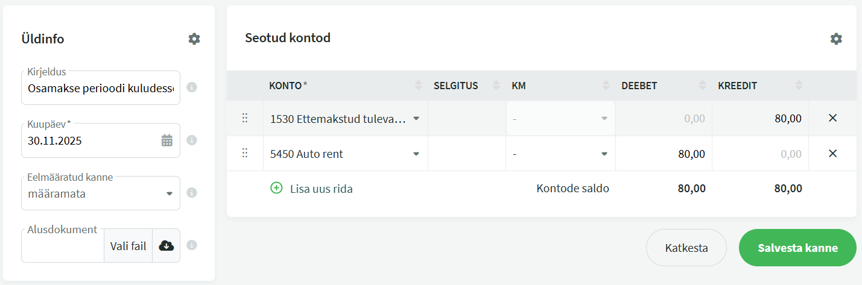Click info icon next to Kuupäev field
Viewport: 862px width, 285px height.
coord(192,140)
